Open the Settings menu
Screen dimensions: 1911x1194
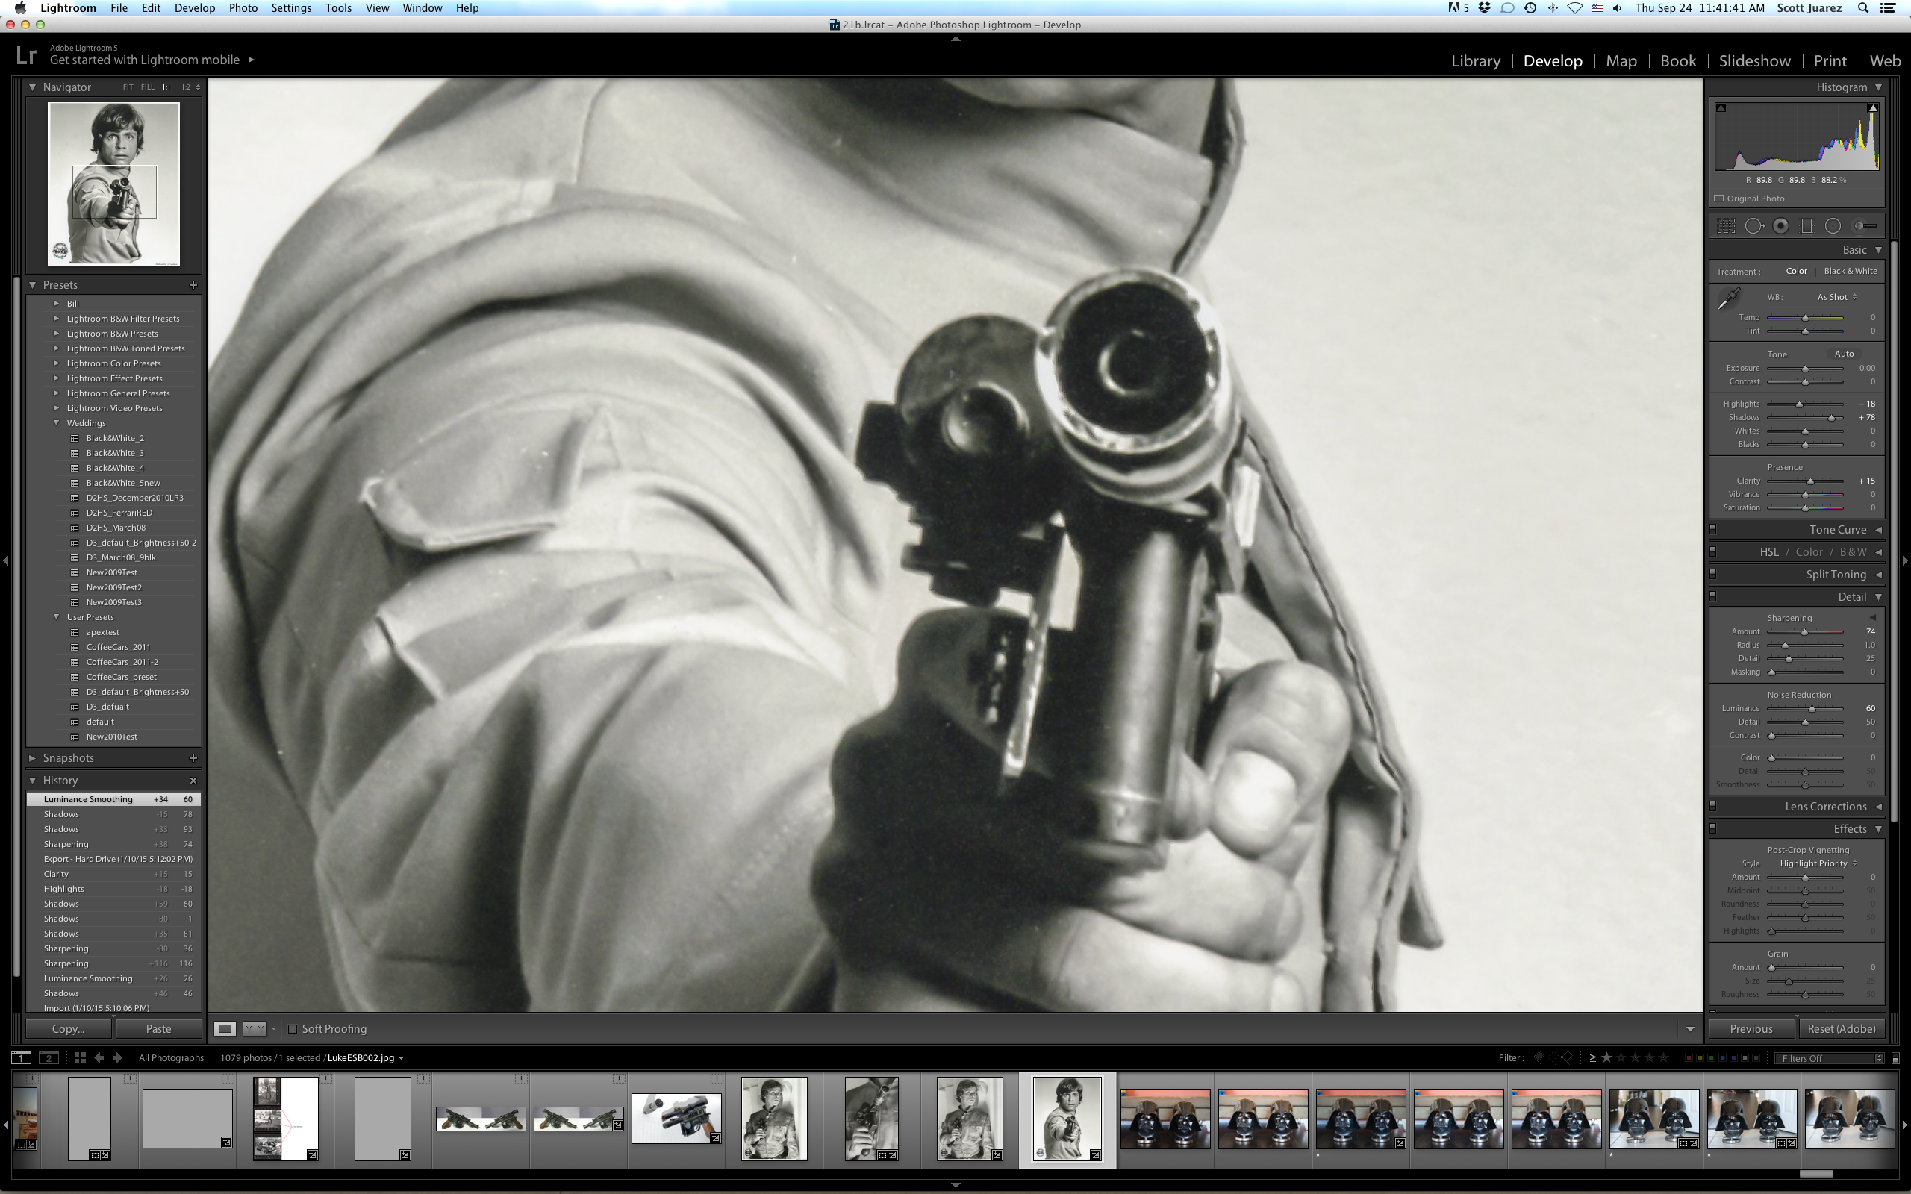[x=290, y=8]
